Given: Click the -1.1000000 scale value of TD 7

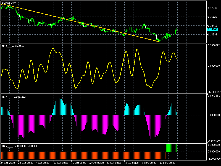Looking at the screenshot, I should (x=214, y=159).
